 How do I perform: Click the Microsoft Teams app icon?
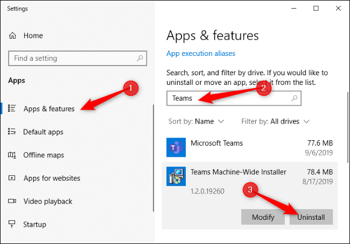click(x=176, y=147)
